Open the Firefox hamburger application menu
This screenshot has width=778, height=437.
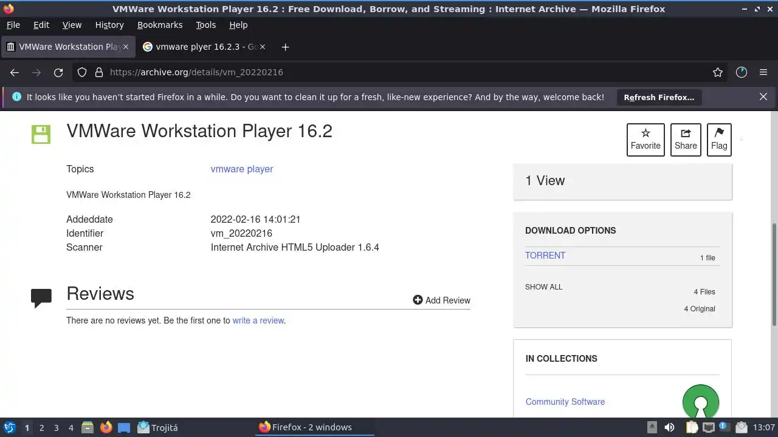pyautogui.click(x=763, y=72)
